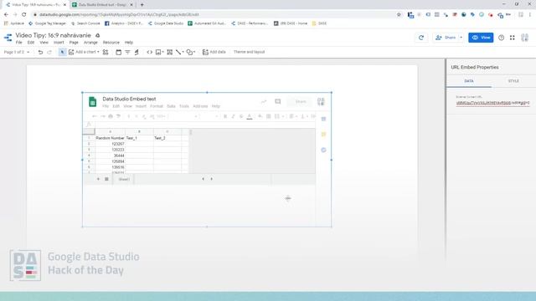Click the green Sheets logo in embed

(93, 102)
